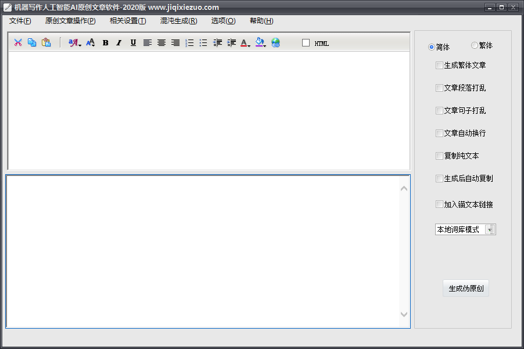Insert hyperlink with globe icon

click(x=275, y=42)
